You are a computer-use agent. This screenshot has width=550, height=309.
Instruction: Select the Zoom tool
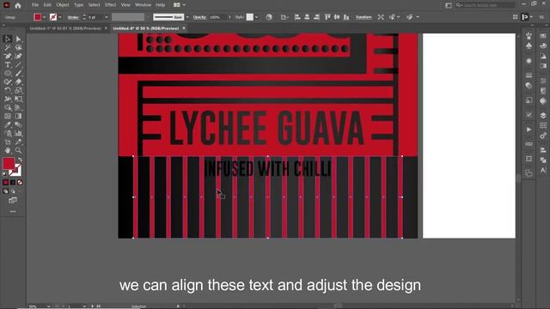point(18,151)
